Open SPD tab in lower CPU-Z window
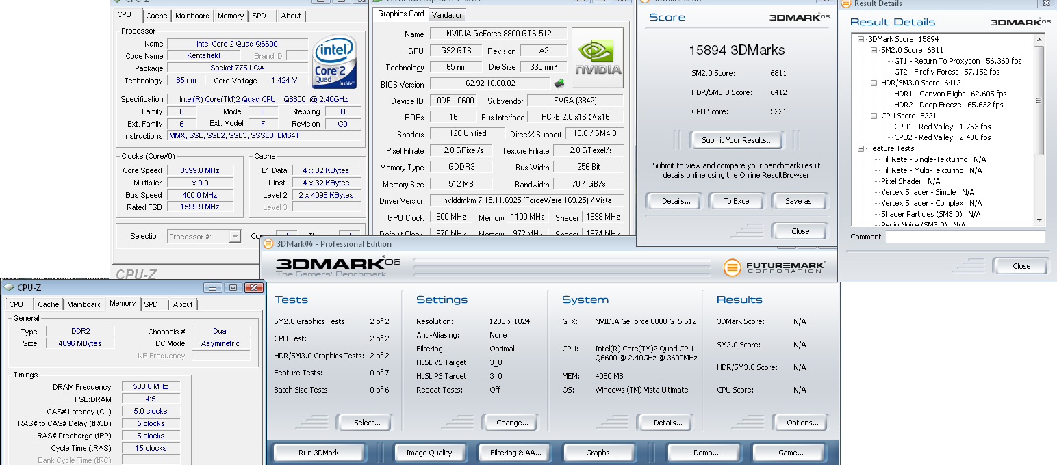The height and width of the screenshot is (465, 1057). click(151, 304)
